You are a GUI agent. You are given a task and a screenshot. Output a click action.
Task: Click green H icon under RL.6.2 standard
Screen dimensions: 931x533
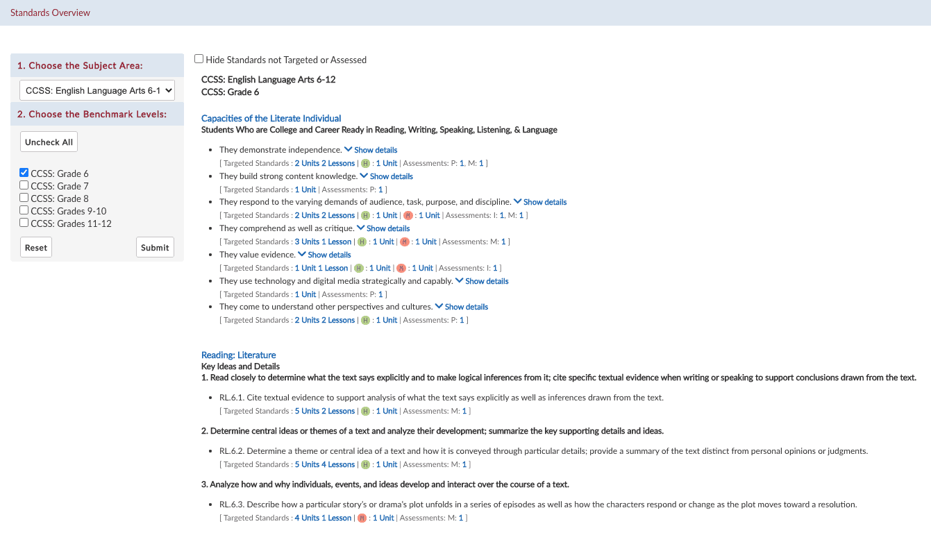pyautogui.click(x=365, y=465)
